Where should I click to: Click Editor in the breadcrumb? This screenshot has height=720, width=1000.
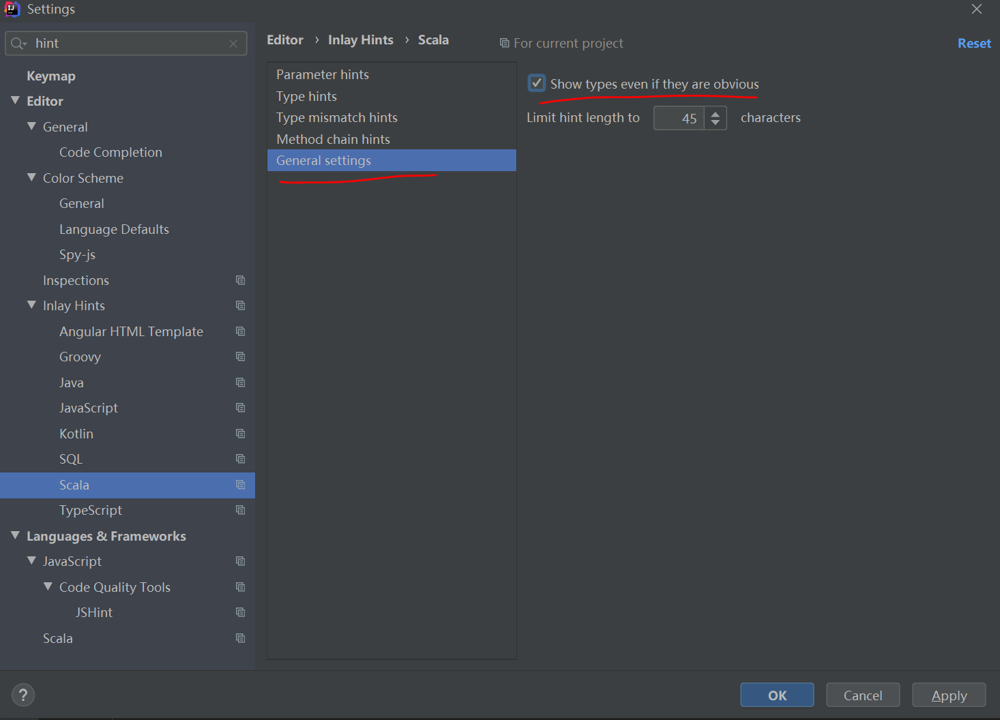[x=285, y=40]
